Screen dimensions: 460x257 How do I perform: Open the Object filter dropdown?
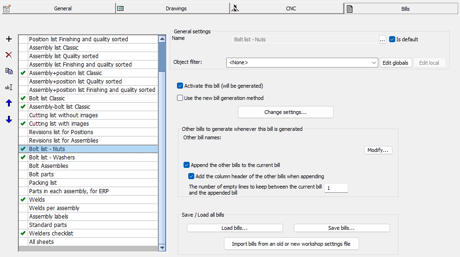(374, 63)
